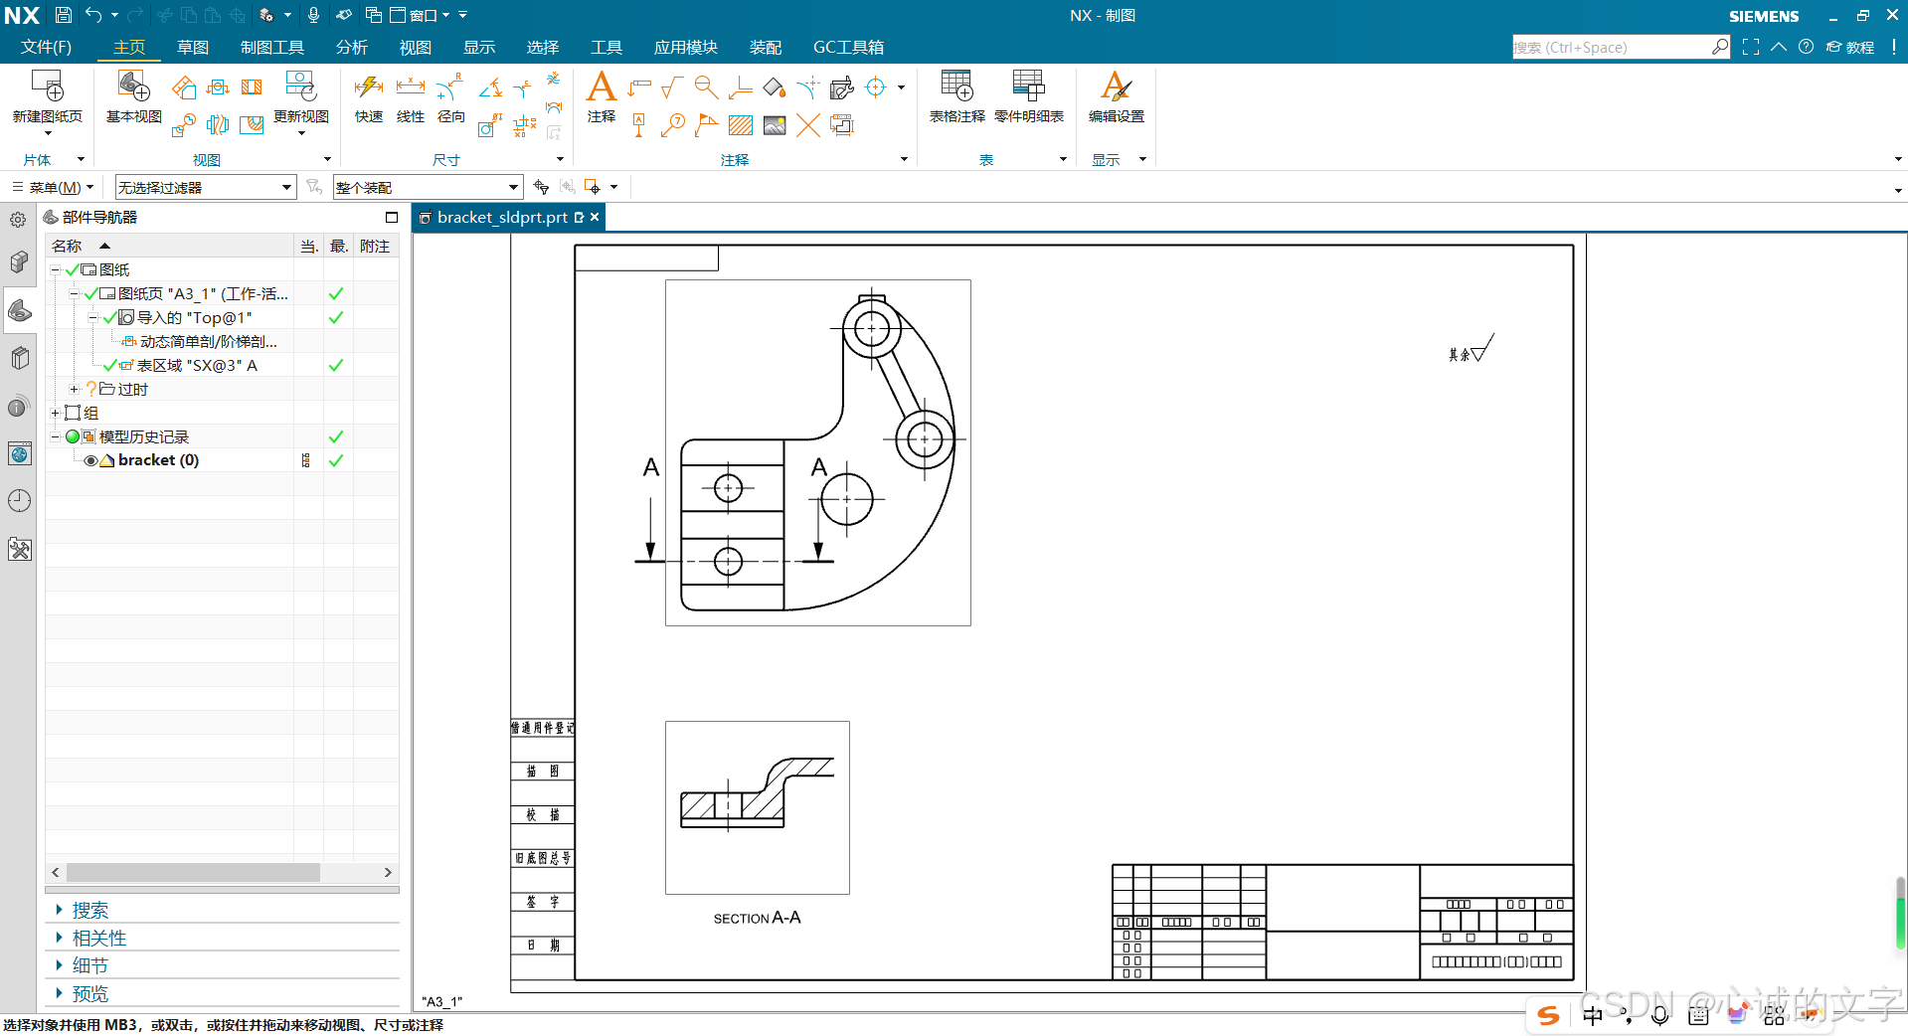Expand the 组 tree node
Image resolution: width=1908 pixels, height=1036 pixels.
pyautogui.click(x=56, y=413)
